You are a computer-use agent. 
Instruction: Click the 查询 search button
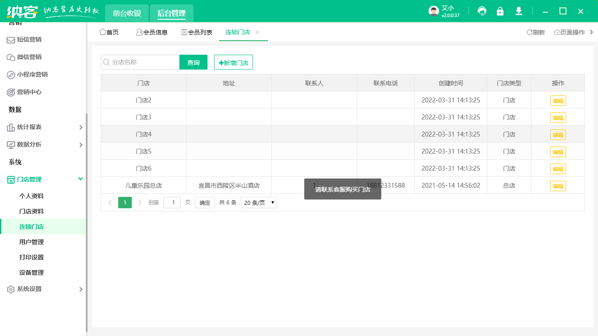[x=193, y=62]
